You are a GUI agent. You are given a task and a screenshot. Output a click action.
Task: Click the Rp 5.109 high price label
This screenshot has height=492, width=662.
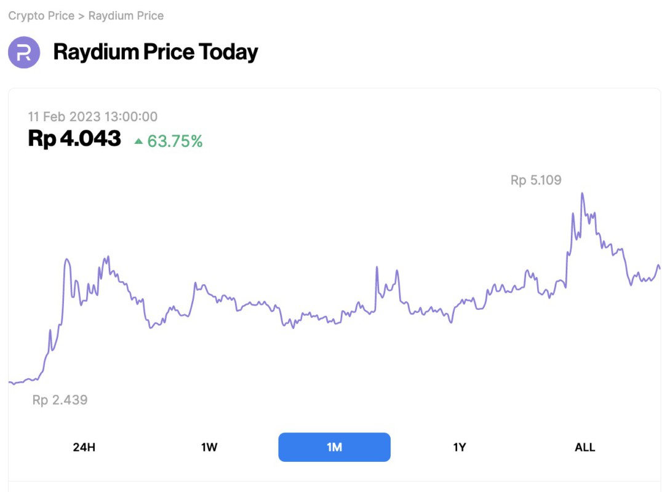pyautogui.click(x=536, y=180)
